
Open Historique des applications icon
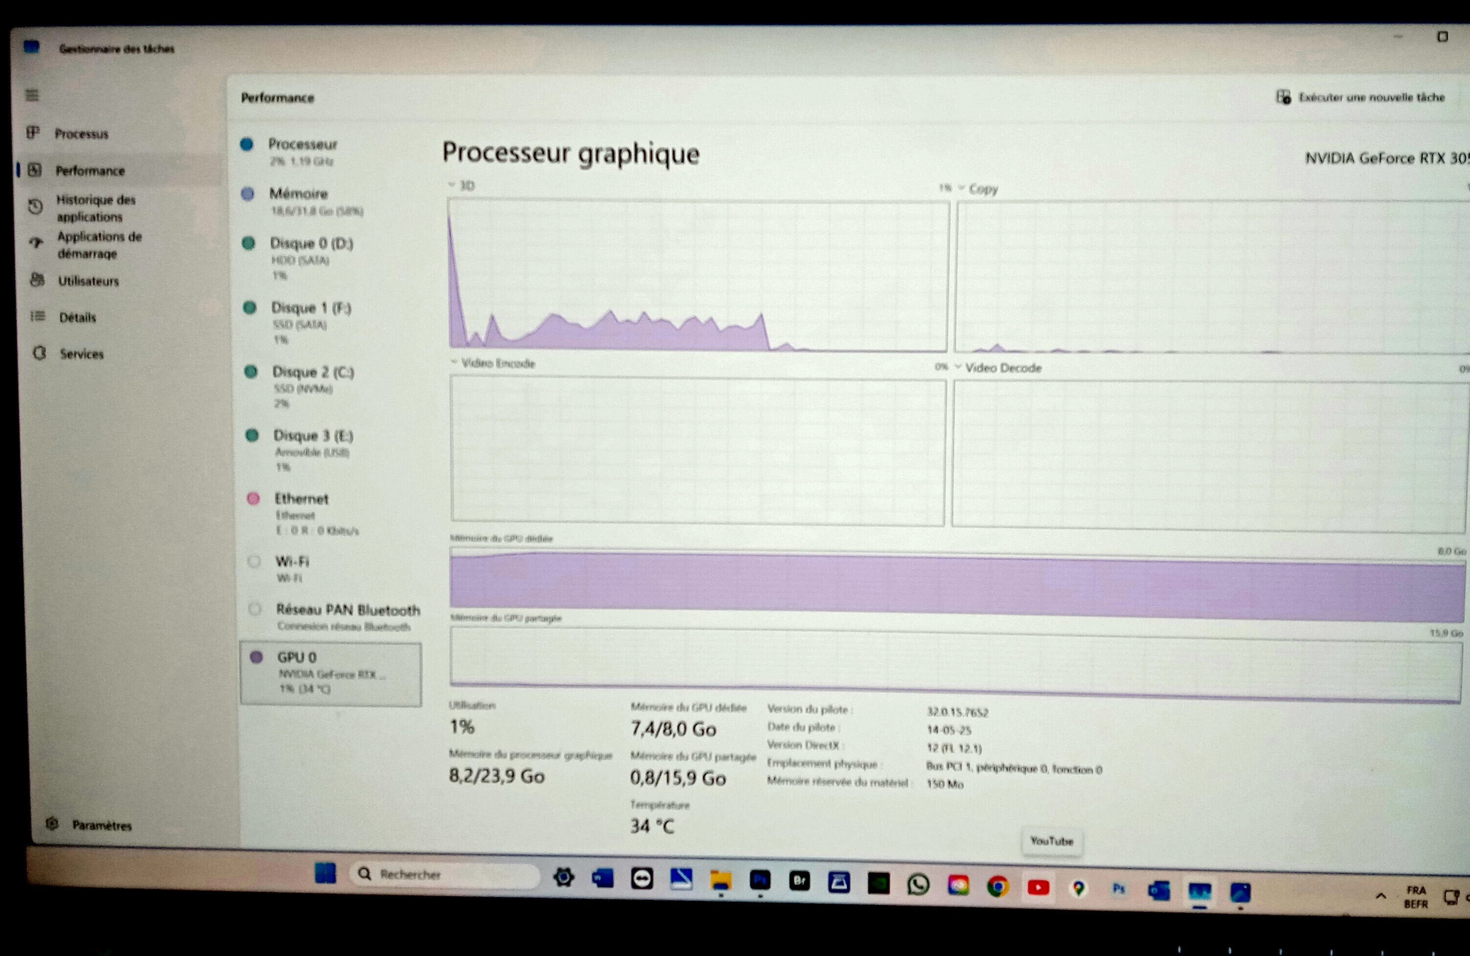tap(36, 207)
